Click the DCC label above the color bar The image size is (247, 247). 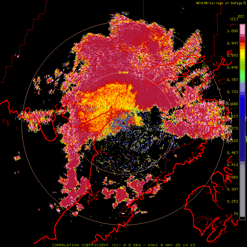241,16
